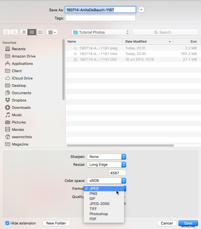
Task: Select Photoshop from the format list
Action: click(x=99, y=214)
